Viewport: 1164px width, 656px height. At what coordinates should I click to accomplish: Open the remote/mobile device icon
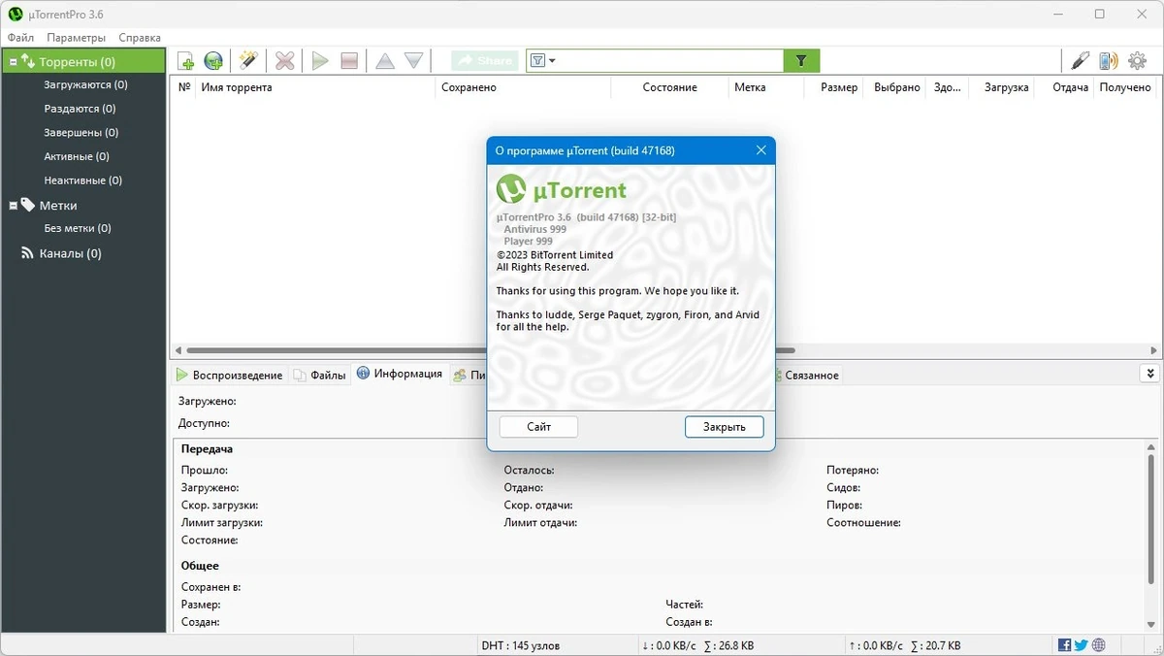[x=1108, y=61]
